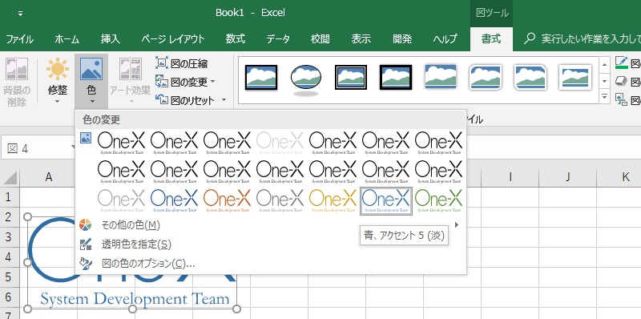Expand the More Variations submenu arrow
The height and width of the screenshot is (319, 641).
457,225
